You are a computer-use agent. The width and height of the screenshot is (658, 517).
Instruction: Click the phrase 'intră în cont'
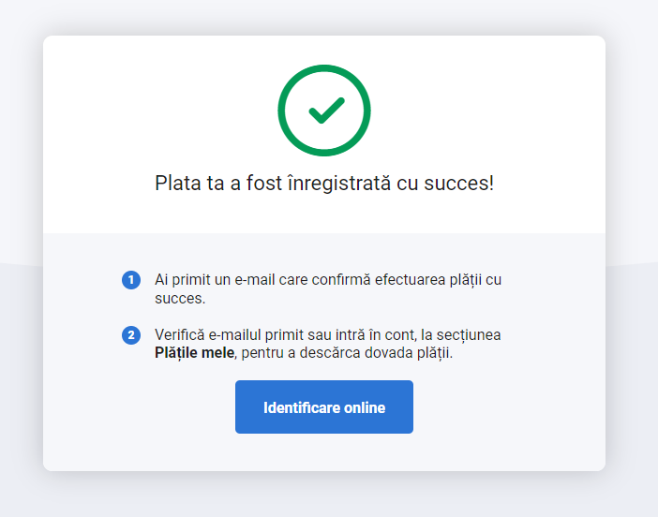click(374, 335)
